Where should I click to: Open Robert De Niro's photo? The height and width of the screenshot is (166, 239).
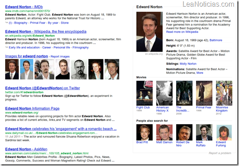184,132
